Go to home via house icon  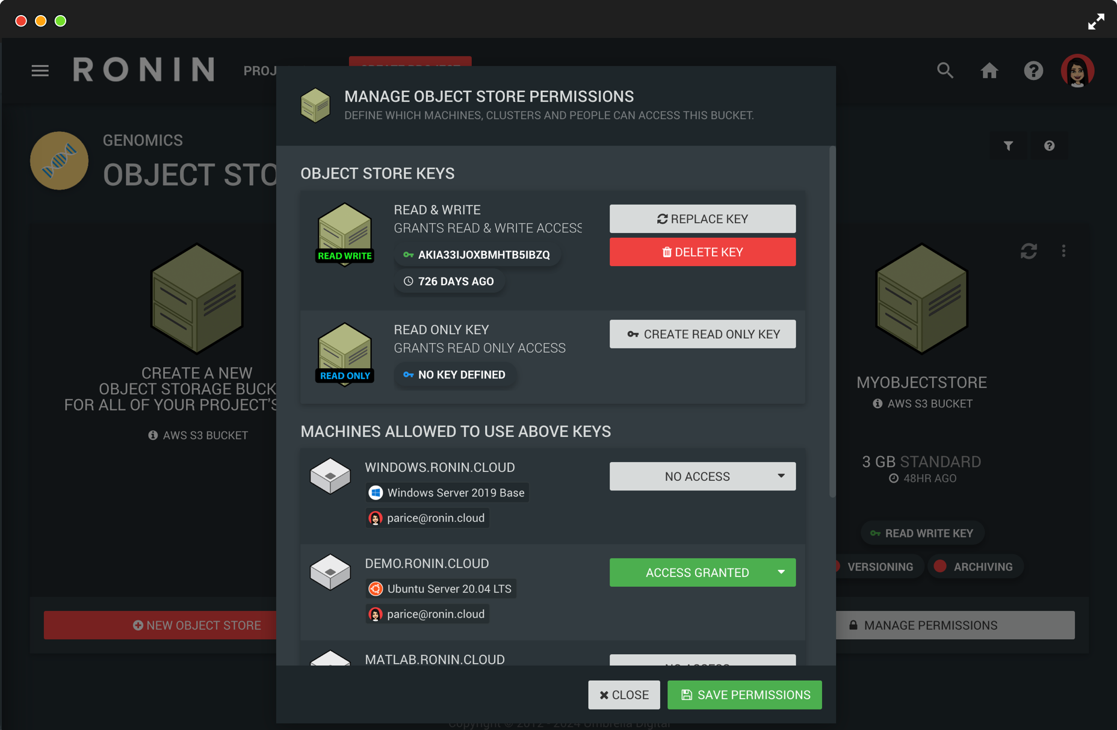pyautogui.click(x=989, y=71)
